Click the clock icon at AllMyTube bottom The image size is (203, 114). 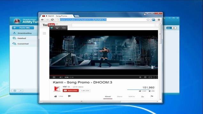(x=15, y=91)
